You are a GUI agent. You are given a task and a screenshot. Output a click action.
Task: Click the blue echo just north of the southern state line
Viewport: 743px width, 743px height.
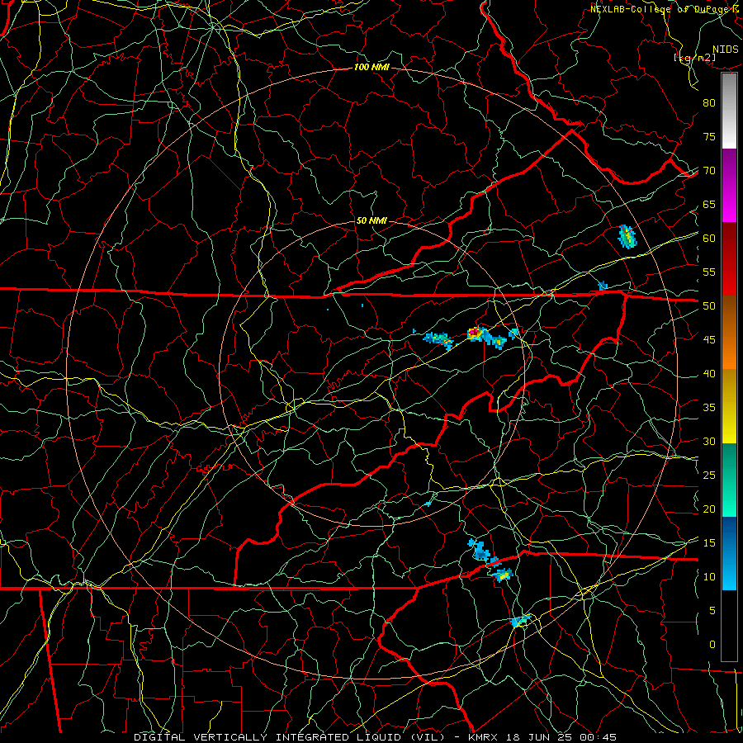[480, 550]
